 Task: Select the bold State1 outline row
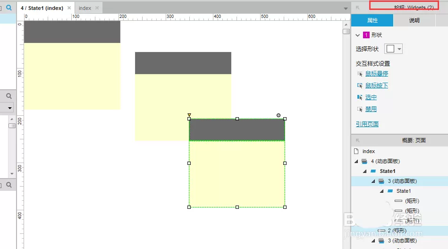(x=399, y=171)
